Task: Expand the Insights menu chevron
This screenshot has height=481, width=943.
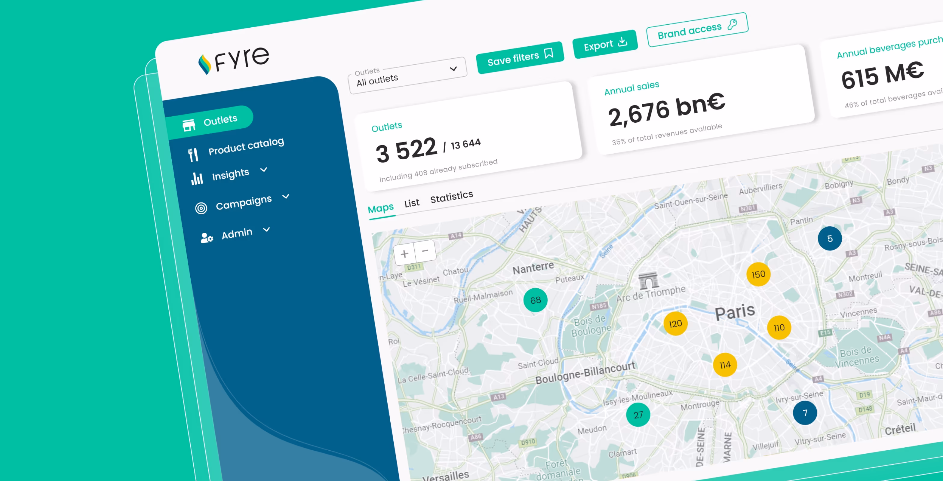Action: coord(264,170)
